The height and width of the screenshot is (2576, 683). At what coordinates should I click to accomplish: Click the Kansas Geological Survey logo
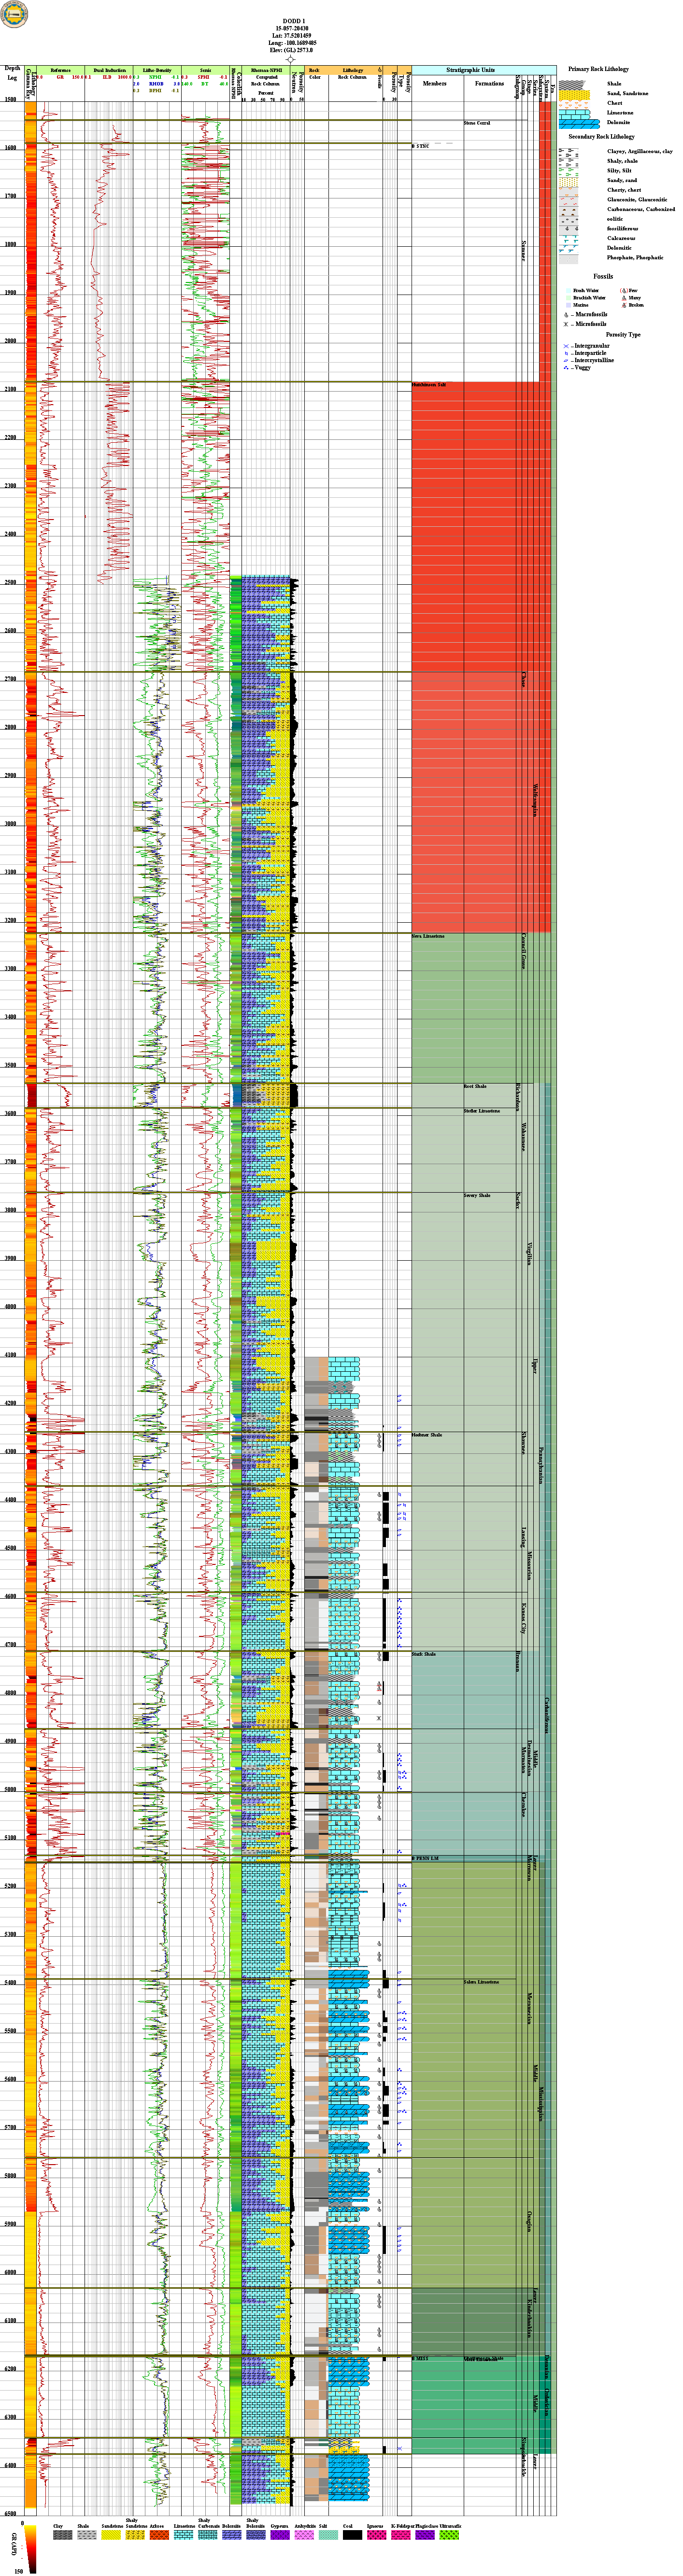coord(15,14)
